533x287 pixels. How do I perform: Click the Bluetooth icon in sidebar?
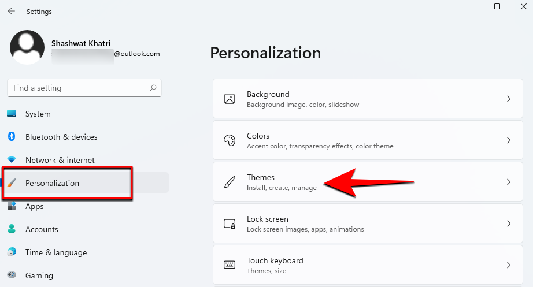click(x=12, y=137)
